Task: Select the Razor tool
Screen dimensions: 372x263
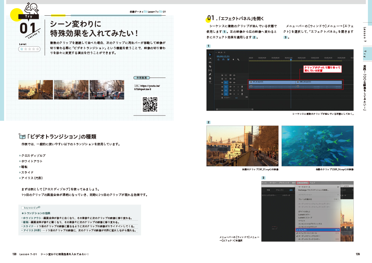Action: [210, 67]
